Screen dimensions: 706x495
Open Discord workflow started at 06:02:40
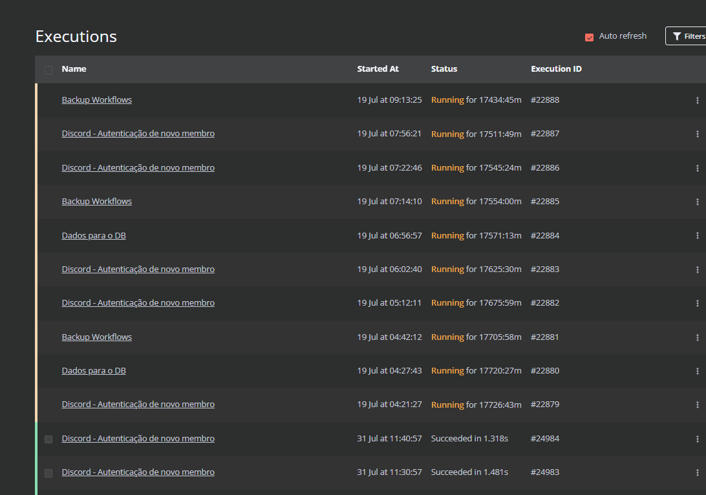tap(138, 269)
